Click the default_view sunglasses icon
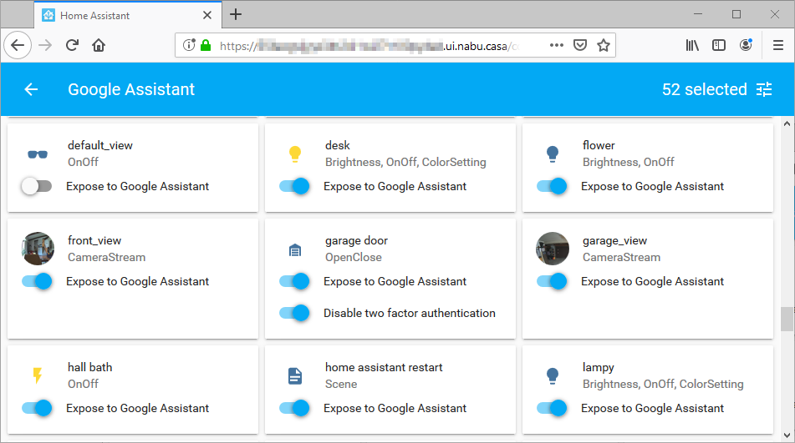The height and width of the screenshot is (443, 795). coord(37,154)
